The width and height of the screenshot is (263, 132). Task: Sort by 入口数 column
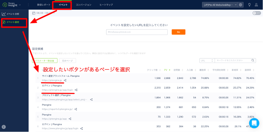pos(191,70)
